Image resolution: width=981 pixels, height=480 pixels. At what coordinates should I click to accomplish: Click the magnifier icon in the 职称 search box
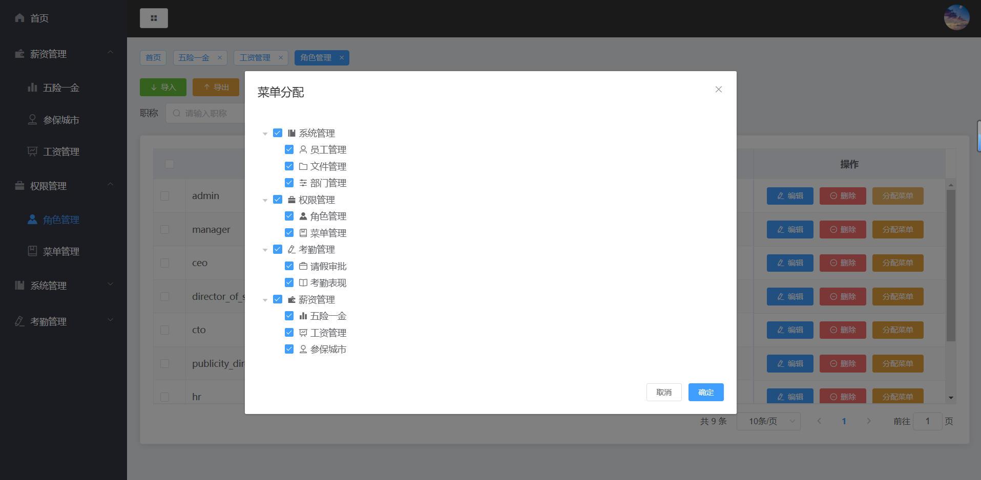[x=176, y=113]
